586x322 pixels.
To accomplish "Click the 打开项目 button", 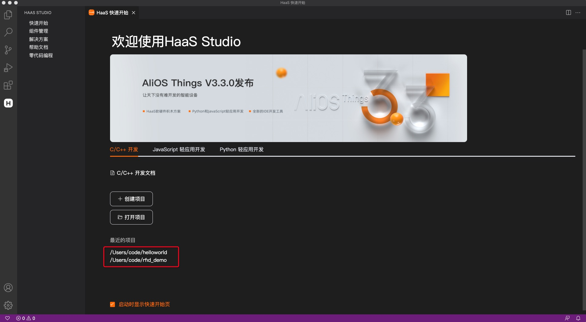I will 131,217.
